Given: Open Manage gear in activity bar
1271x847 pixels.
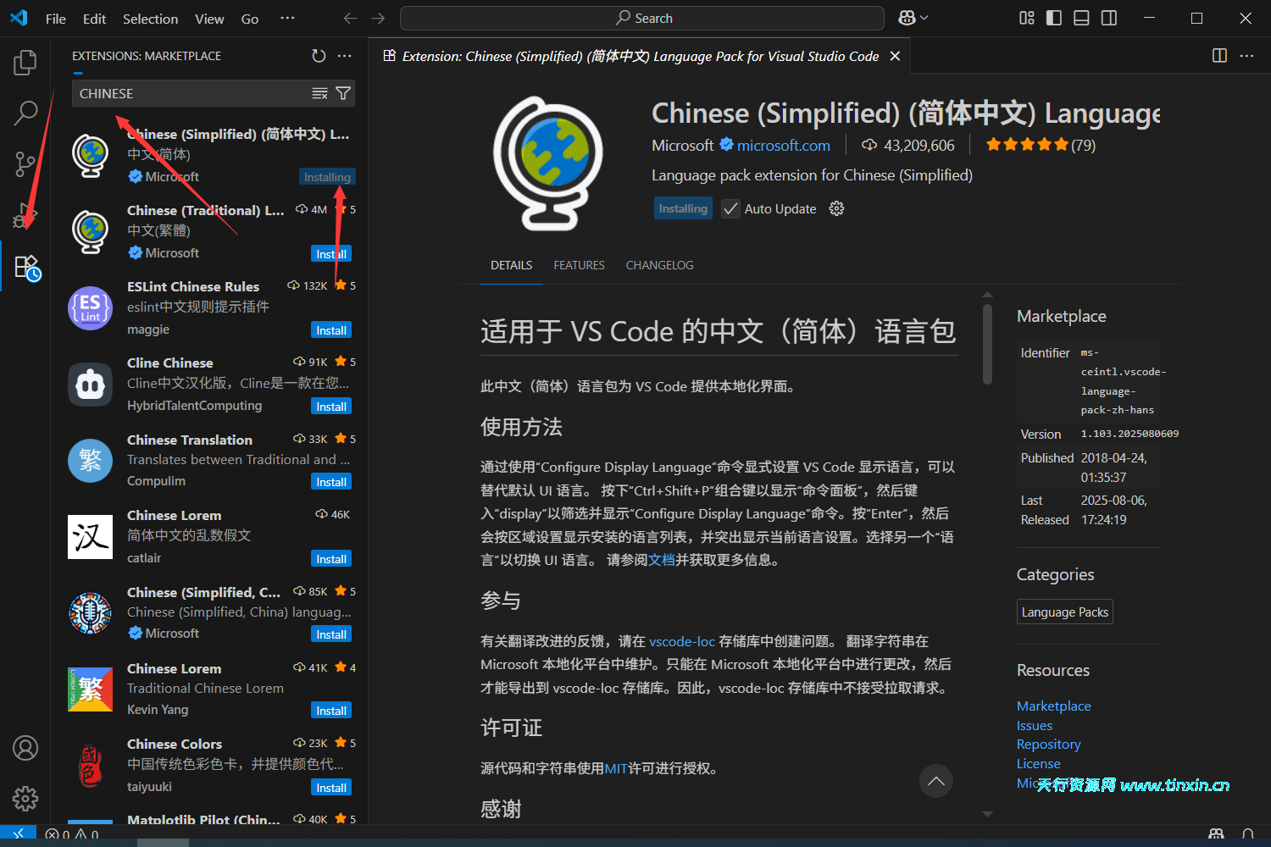Looking at the screenshot, I should tap(25, 799).
